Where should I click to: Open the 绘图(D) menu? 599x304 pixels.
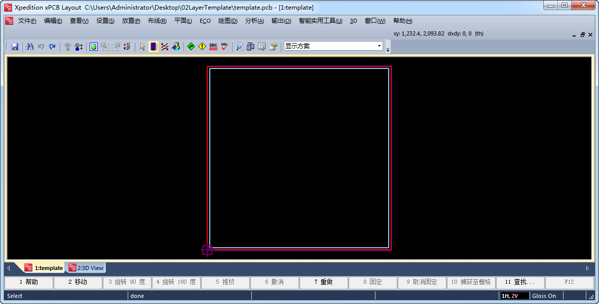point(228,21)
